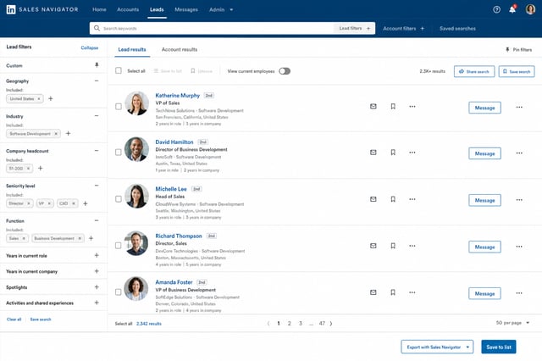Remove the 51-200 headcount chip
542x361 pixels.
coord(28,169)
